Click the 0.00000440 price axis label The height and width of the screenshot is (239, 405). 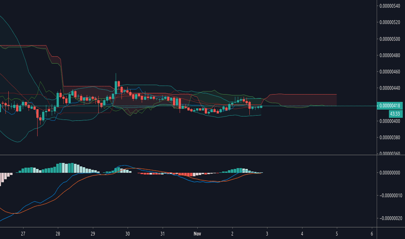coord(390,88)
